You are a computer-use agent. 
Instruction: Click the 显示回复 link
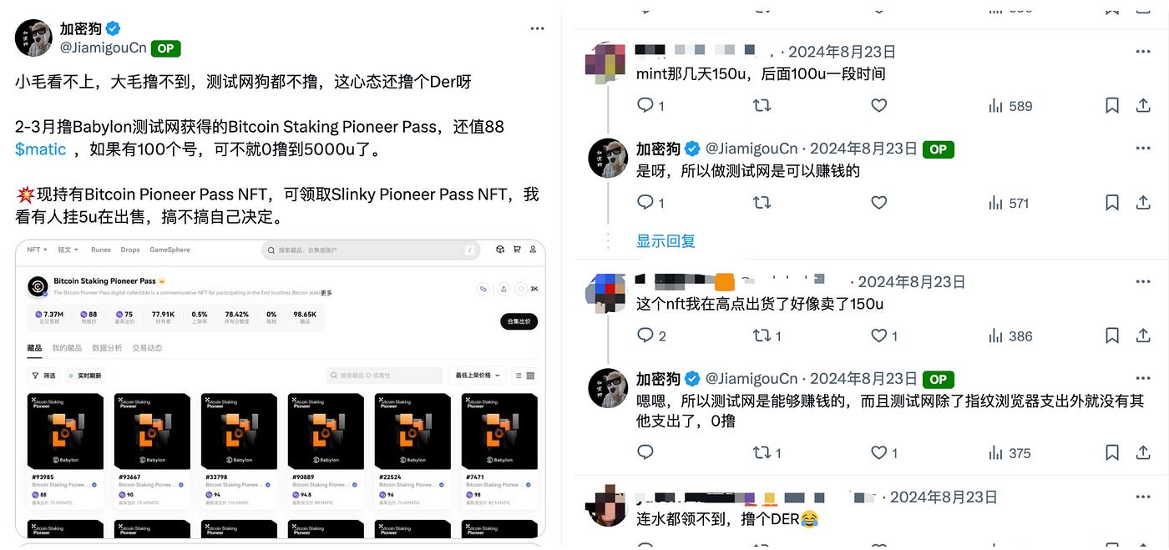pyautogui.click(x=665, y=241)
